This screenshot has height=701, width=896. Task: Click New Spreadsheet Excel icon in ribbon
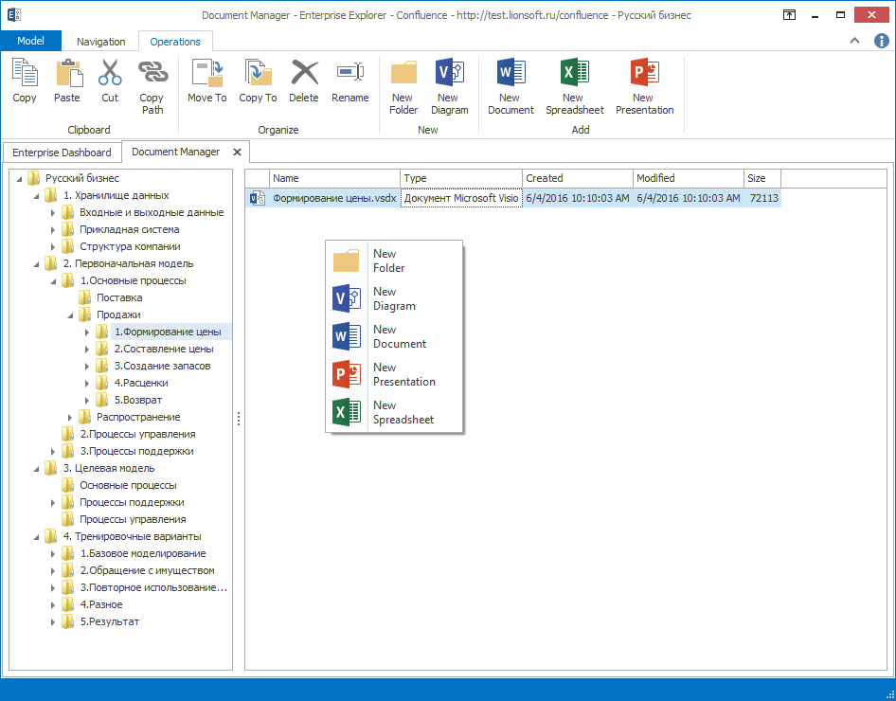pos(573,74)
